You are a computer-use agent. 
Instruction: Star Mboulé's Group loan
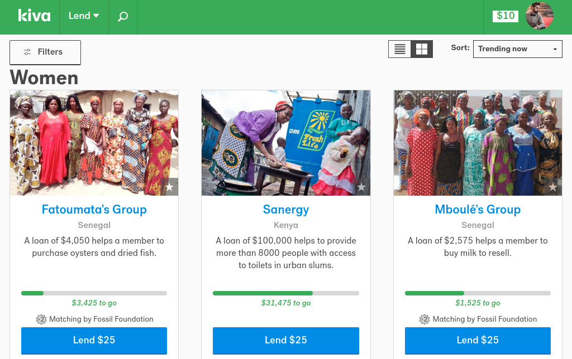click(553, 187)
